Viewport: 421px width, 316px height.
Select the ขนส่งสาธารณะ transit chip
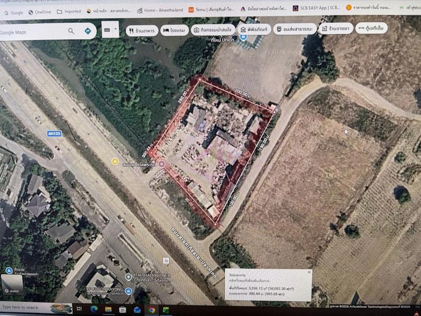click(295, 29)
